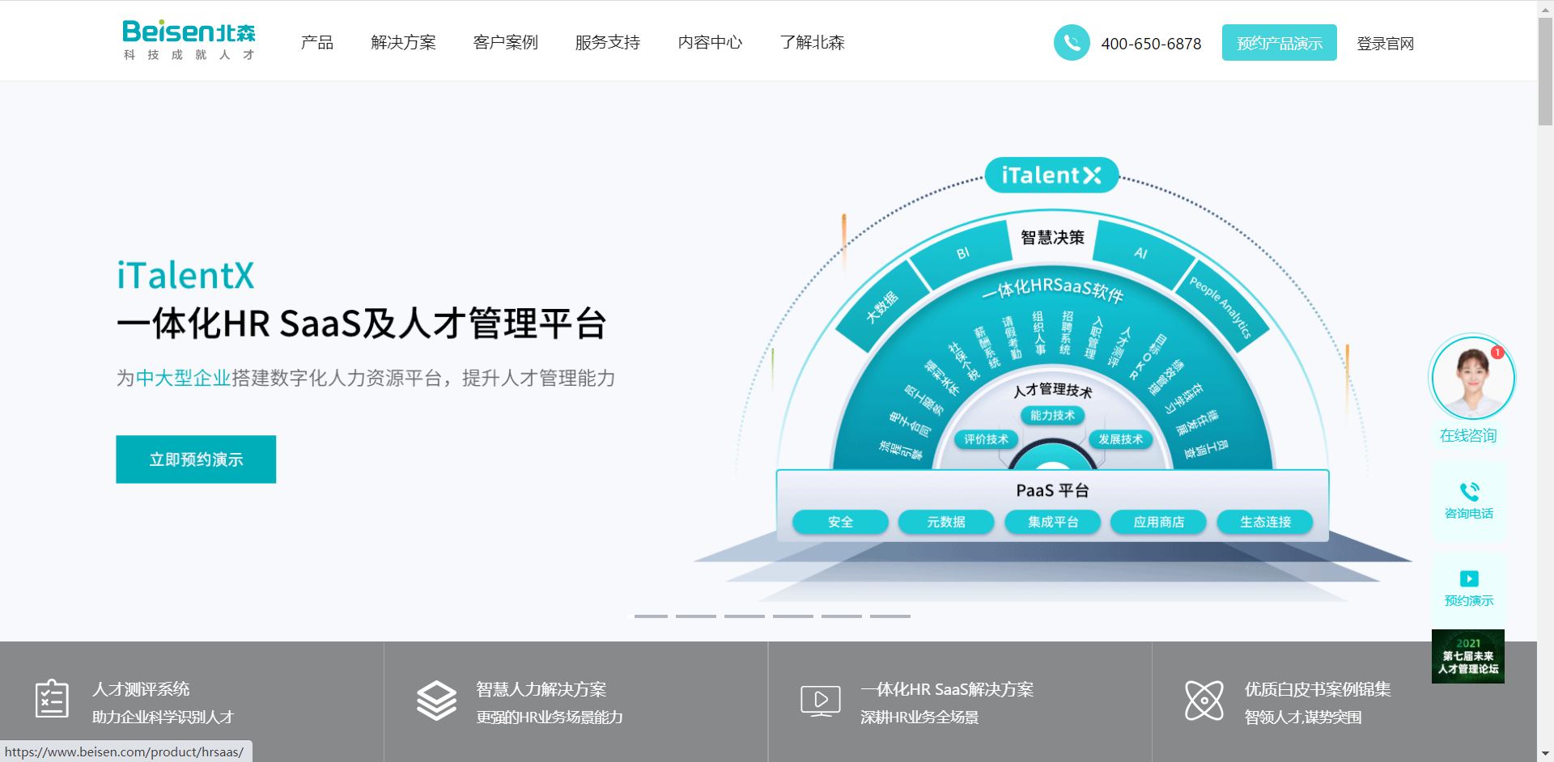Image resolution: width=1554 pixels, height=762 pixels.
Task: Click the talent assessment checklist icon
Action: [x=52, y=699]
